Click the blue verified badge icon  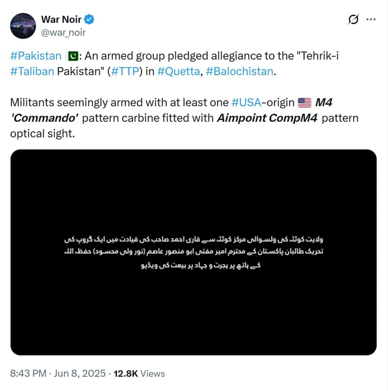click(89, 19)
